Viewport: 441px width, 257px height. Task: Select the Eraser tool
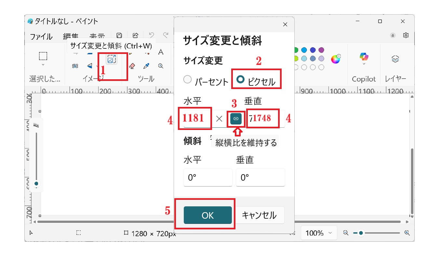(132, 66)
